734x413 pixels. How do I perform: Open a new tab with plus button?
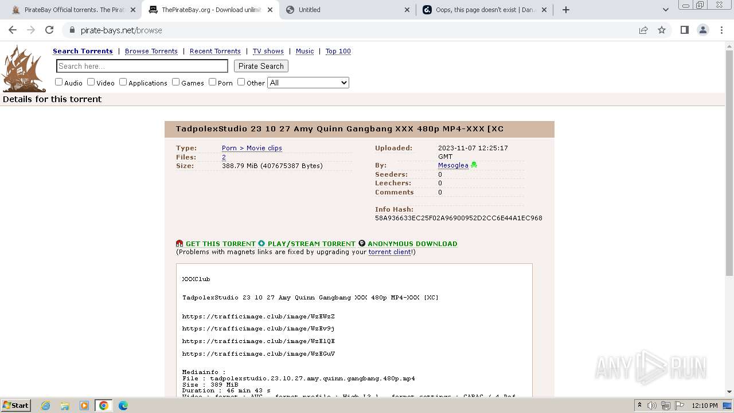(x=566, y=10)
